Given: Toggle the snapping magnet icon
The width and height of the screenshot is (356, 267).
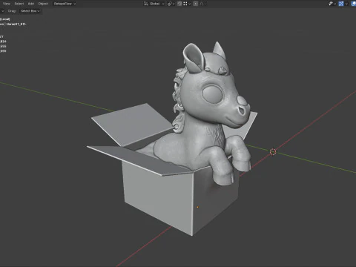Looking at the screenshot, I should point(179,4).
